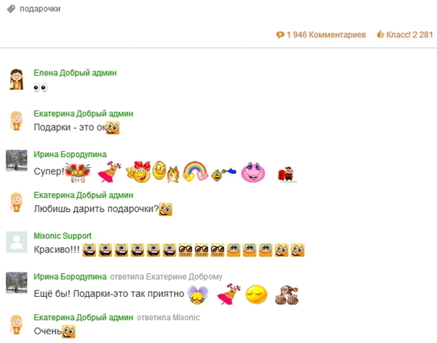Click 'ответила Екатерине Доброму' reply reference
This screenshot has height=343, width=437.
(x=166, y=277)
